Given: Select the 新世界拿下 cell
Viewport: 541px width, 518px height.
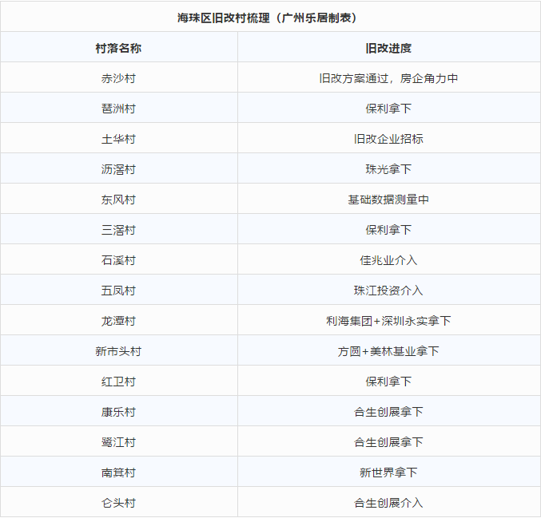Looking at the screenshot, I should click(388, 473).
